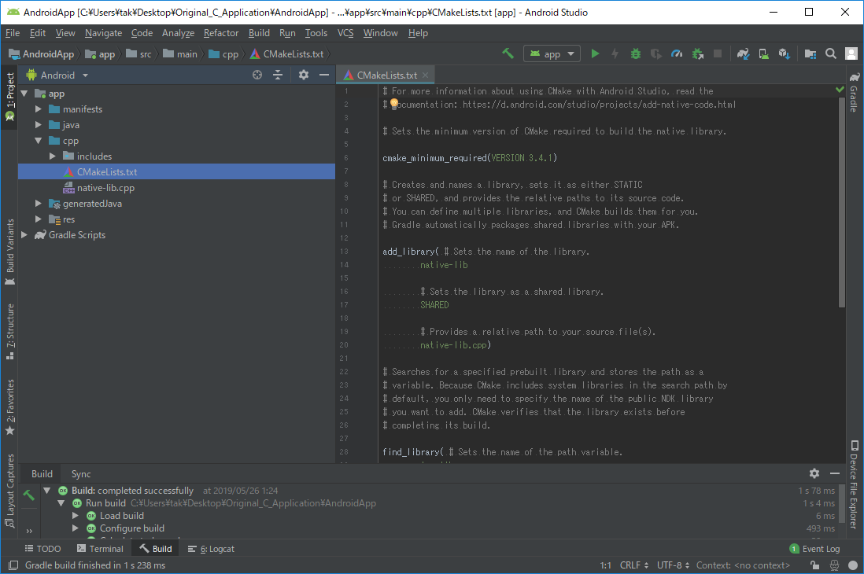Click Run with Coverage shield icon
The width and height of the screenshot is (864, 574).
click(655, 53)
